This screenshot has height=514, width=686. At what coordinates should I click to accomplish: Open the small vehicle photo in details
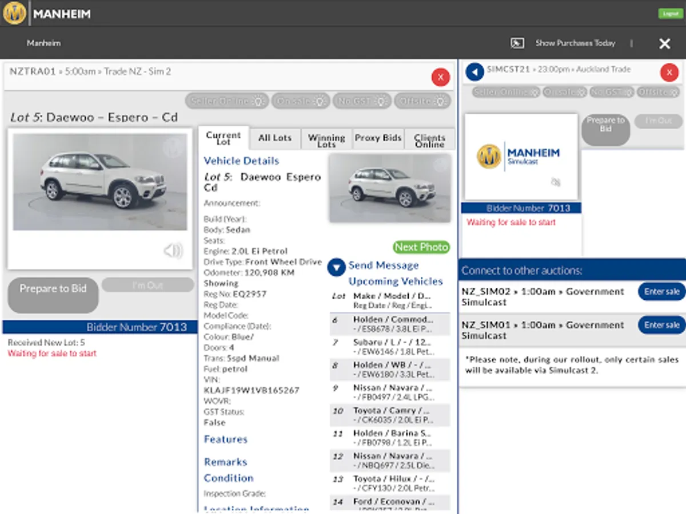click(x=390, y=188)
